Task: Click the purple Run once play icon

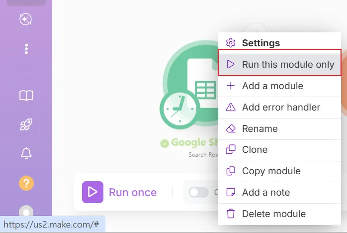Action: tap(92, 192)
